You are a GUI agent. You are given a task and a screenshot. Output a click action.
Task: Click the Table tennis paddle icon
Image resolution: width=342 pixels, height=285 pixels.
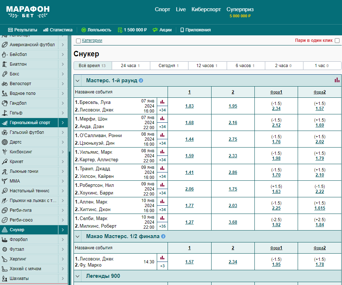coord(5,191)
